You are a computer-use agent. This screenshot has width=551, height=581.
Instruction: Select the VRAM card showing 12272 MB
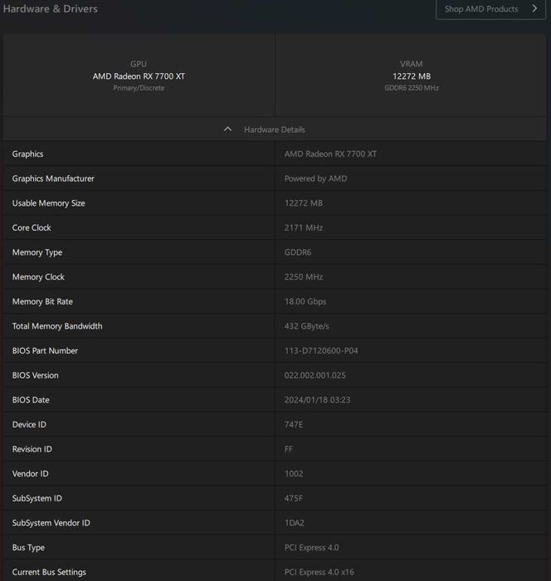pyautogui.click(x=411, y=76)
